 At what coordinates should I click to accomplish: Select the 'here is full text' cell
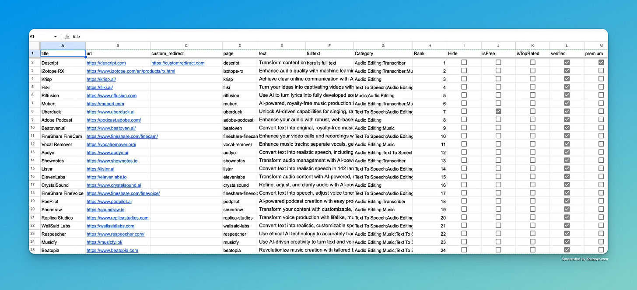pyautogui.click(x=330, y=63)
